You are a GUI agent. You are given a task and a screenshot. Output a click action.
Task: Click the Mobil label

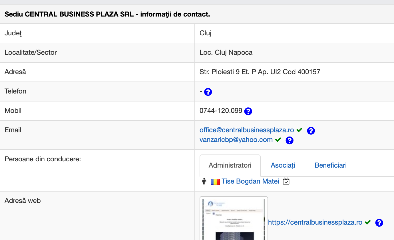point(13,111)
